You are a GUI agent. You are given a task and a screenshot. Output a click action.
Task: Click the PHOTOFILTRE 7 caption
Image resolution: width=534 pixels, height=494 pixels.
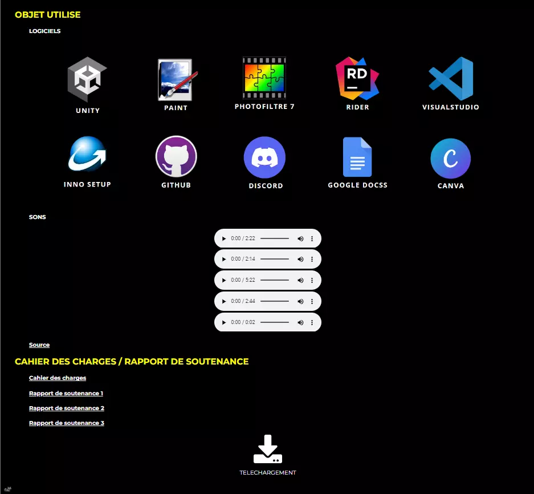pyautogui.click(x=264, y=106)
